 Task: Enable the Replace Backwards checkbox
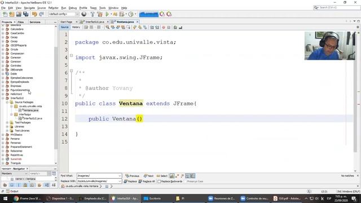click(159, 182)
